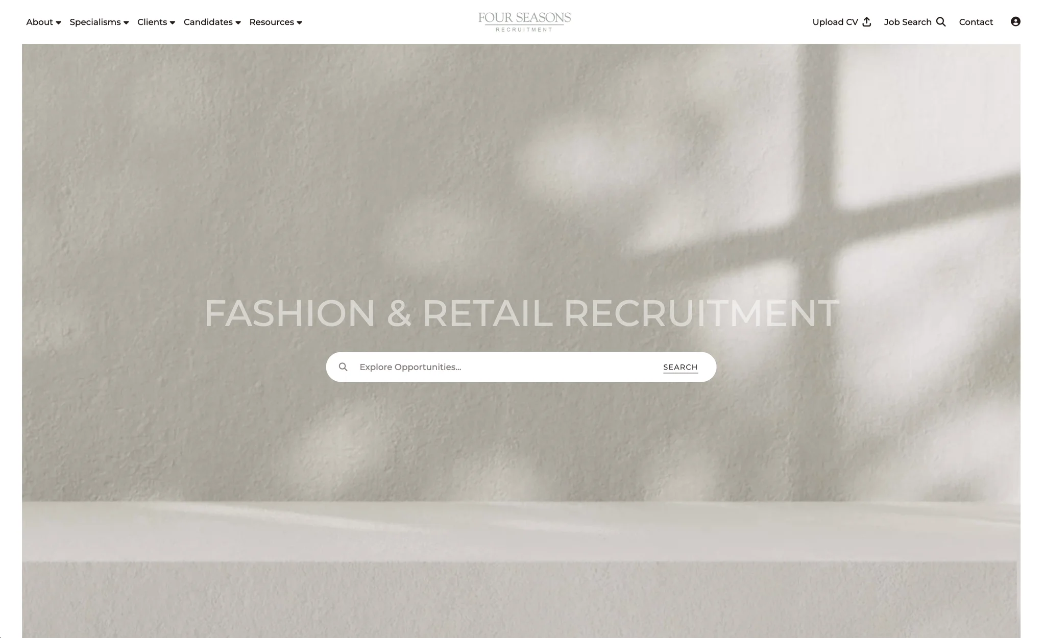Expand the Candidates dropdown arrow

coord(238,22)
